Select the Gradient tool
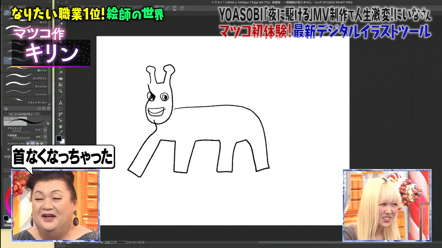The width and height of the screenshot is (442, 248). pyautogui.click(x=61, y=84)
